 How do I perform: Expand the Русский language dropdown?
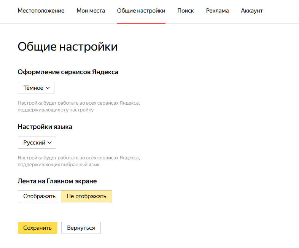37,143
